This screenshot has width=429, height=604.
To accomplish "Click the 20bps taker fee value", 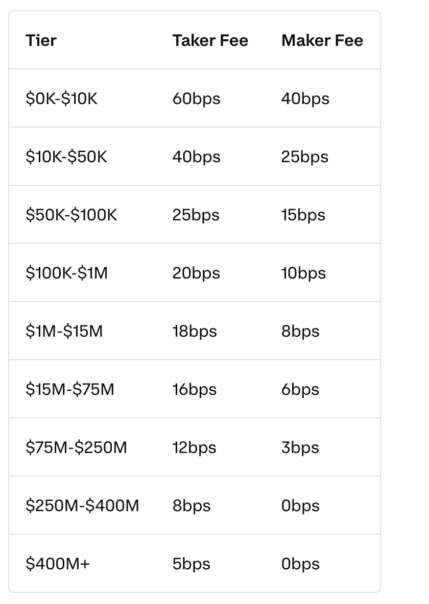I will tap(196, 273).
